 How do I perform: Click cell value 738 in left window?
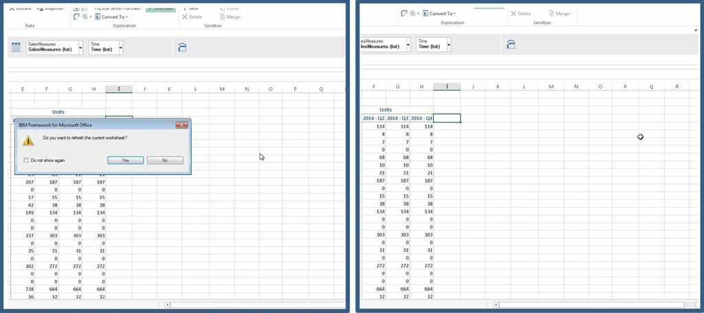(30, 289)
